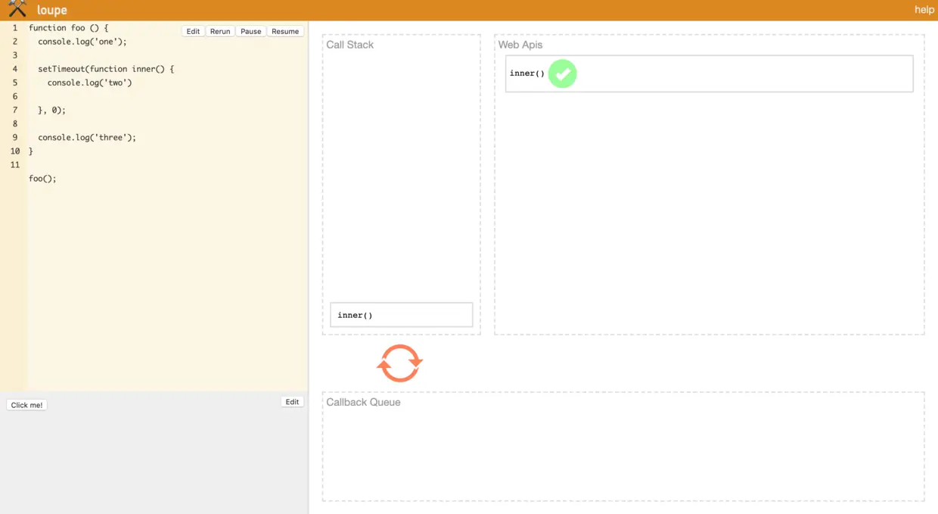This screenshot has height=514, width=938.
Task: Click the Callback Queue heading
Action: click(363, 402)
